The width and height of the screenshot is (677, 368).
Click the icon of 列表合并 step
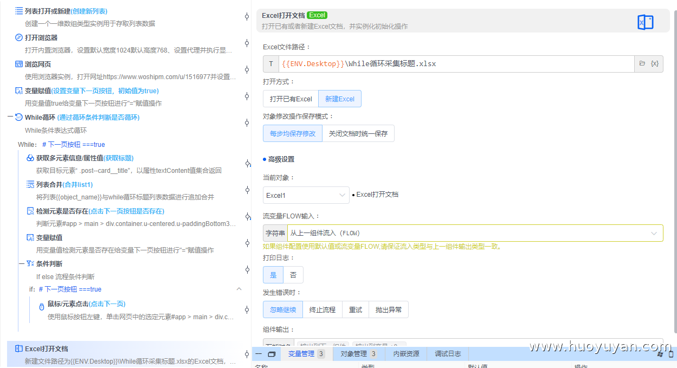coord(30,184)
